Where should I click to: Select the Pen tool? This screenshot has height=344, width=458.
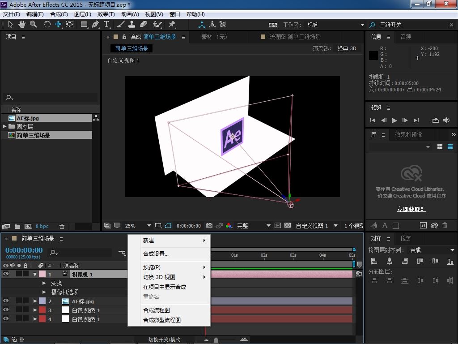point(95,24)
